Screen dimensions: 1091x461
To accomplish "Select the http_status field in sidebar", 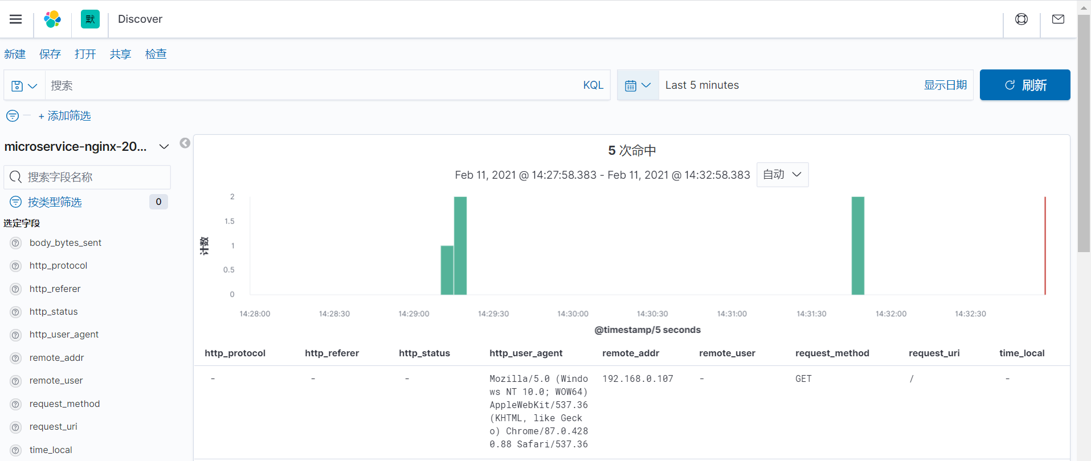I will (x=54, y=312).
